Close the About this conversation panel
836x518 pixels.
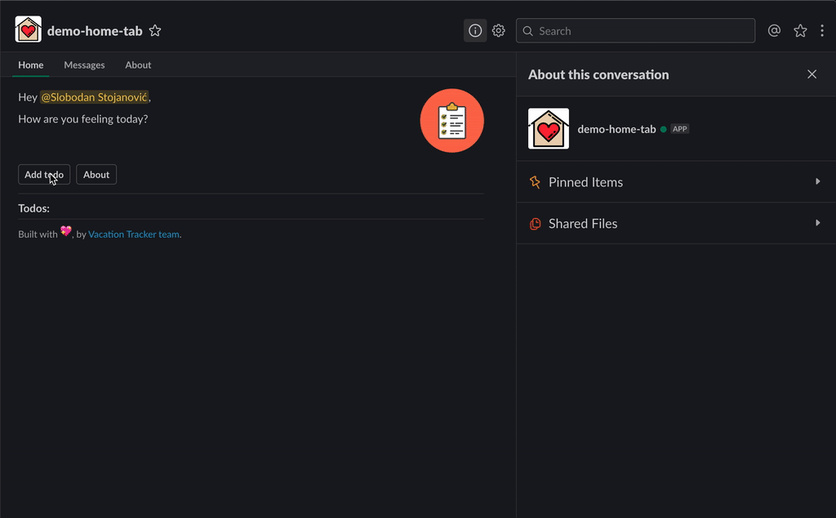[812, 74]
